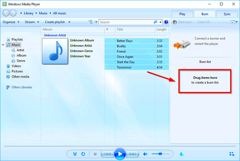Image resolution: width=240 pixels, height=161 pixels.
Task: Open Help via the question mark icon
Action: [166, 22]
